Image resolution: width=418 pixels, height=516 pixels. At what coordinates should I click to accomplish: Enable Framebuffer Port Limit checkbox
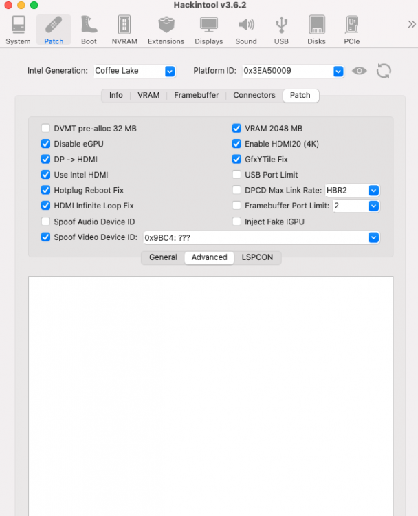click(x=236, y=205)
